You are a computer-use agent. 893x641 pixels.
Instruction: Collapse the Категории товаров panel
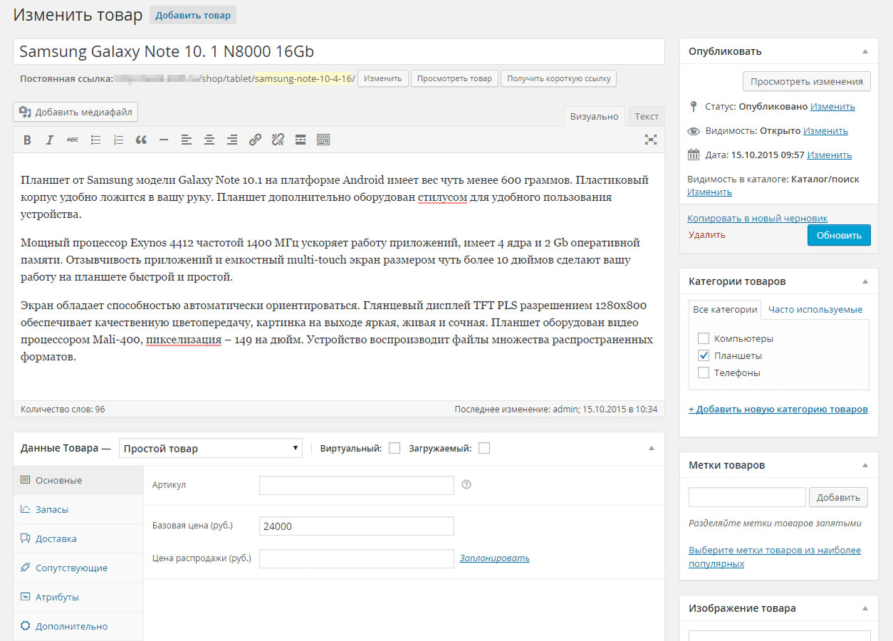(x=865, y=281)
